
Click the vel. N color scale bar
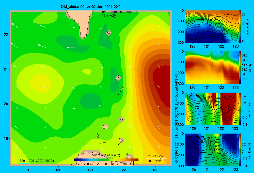[x=240, y=109]
